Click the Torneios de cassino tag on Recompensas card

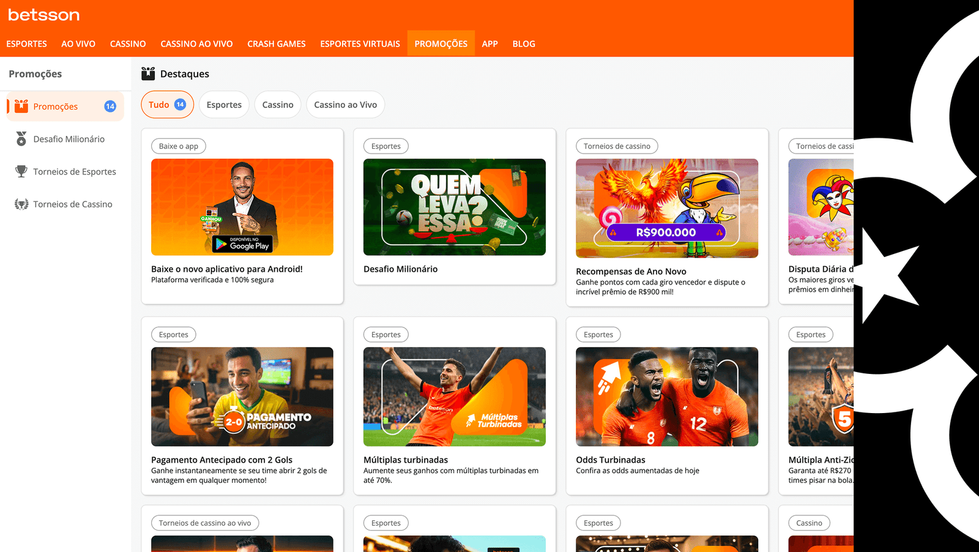pos(617,146)
